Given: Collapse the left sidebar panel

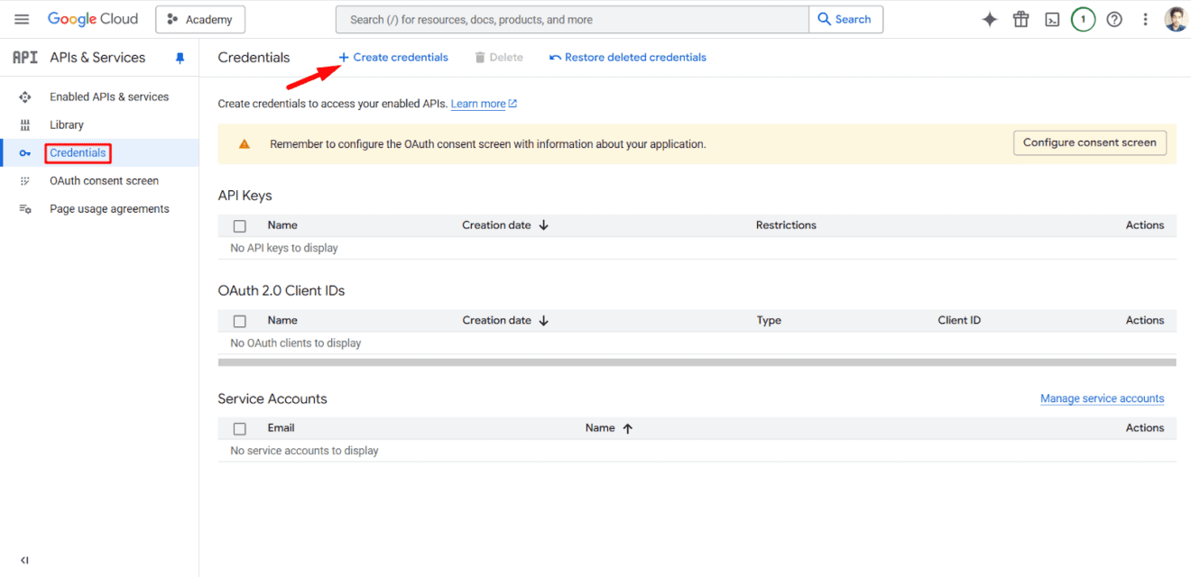Looking at the screenshot, I should 24,560.
